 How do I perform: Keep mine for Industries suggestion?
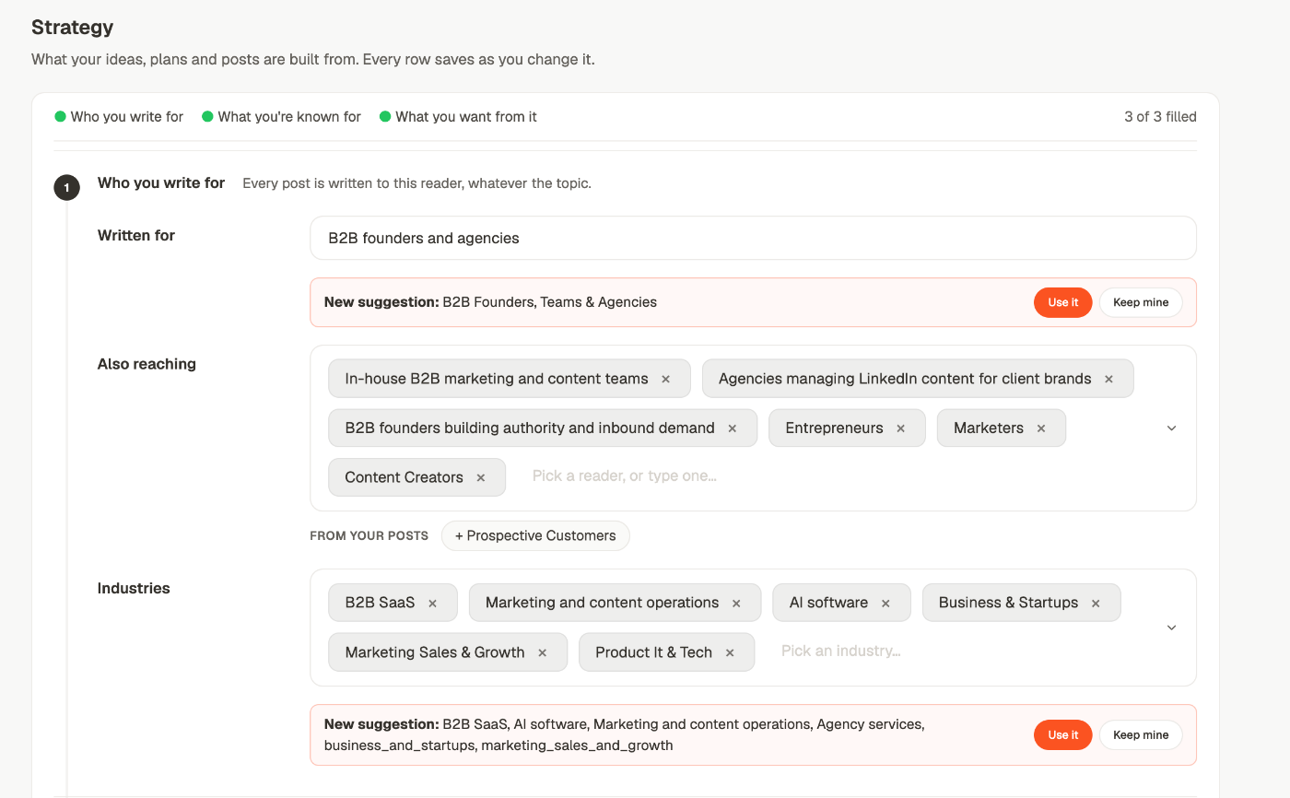(1141, 735)
